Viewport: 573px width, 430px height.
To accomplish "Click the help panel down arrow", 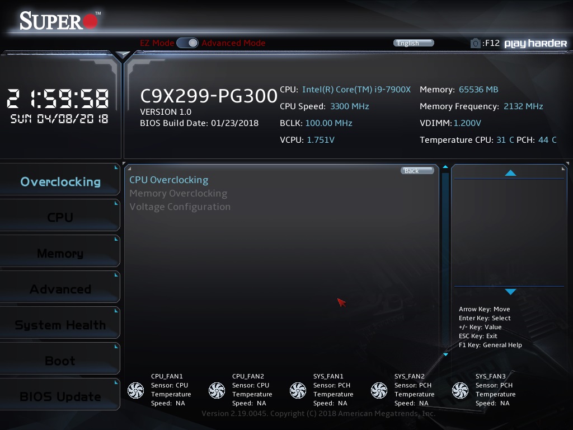I will coord(510,292).
